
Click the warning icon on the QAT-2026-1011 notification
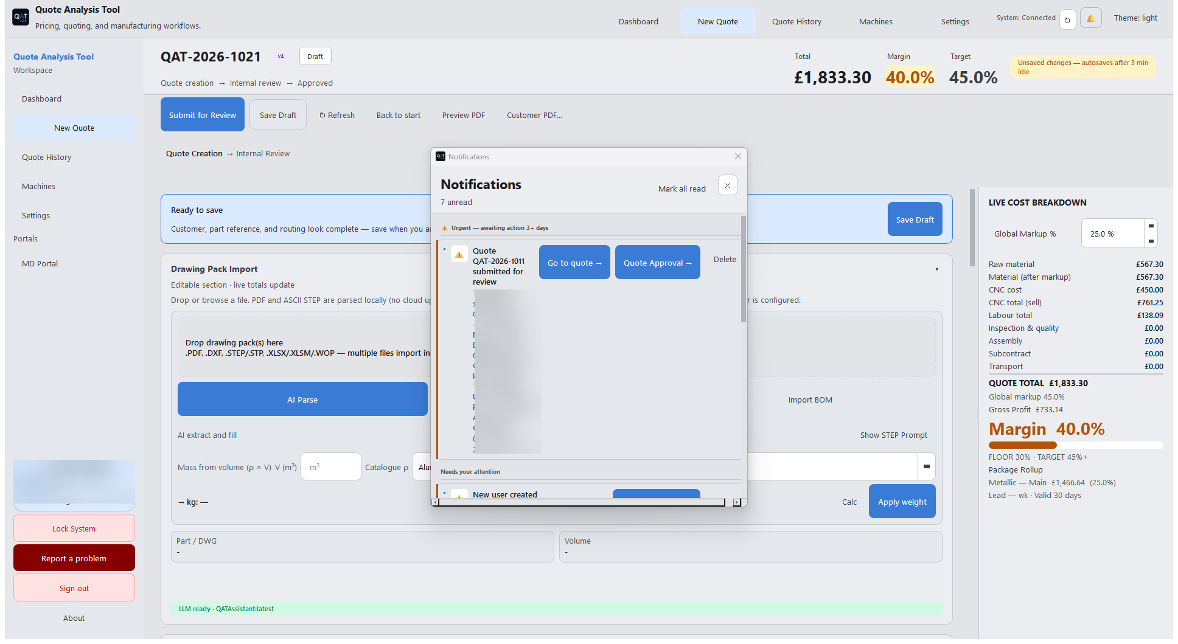tap(459, 254)
